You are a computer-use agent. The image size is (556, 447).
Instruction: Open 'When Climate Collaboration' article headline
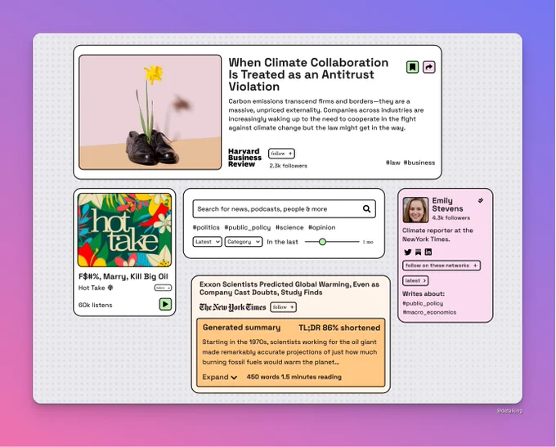point(308,74)
